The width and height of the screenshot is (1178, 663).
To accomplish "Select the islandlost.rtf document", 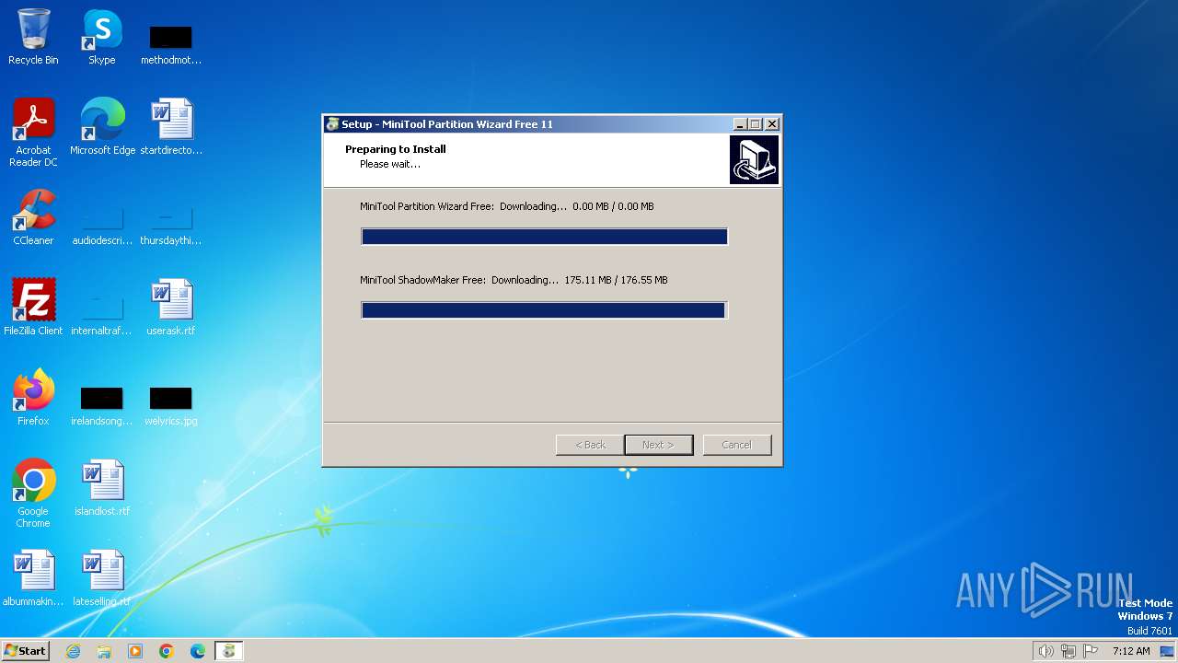I will [x=102, y=488].
